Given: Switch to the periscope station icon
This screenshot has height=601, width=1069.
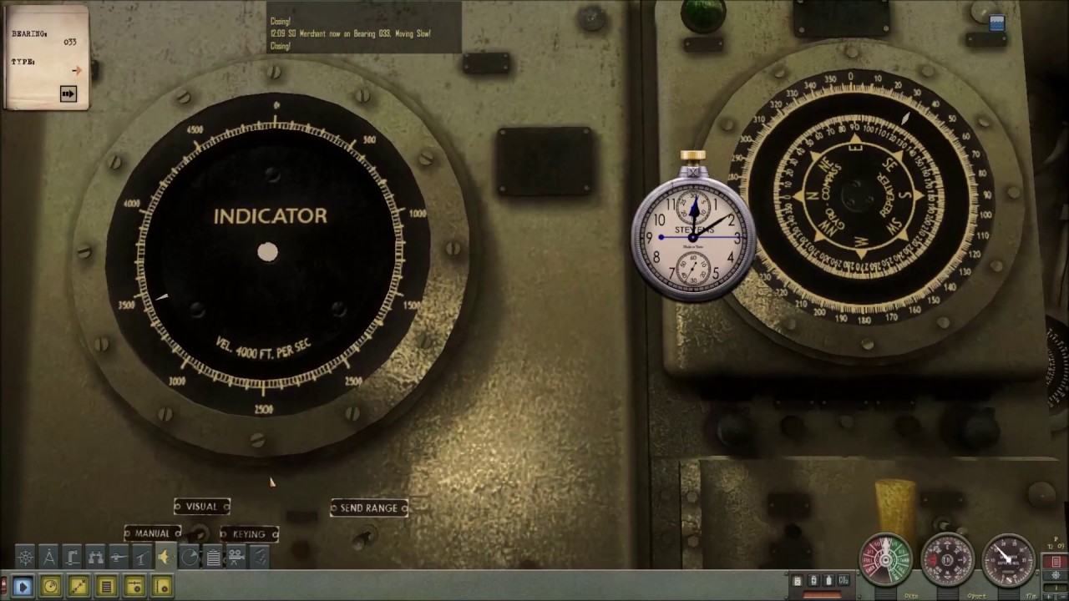Looking at the screenshot, I should tap(72, 557).
